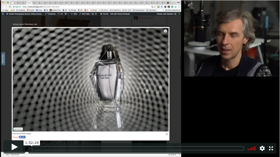Expand the Our stuff bookmark folder
This screenshot has width=280, height=157.
127,10
